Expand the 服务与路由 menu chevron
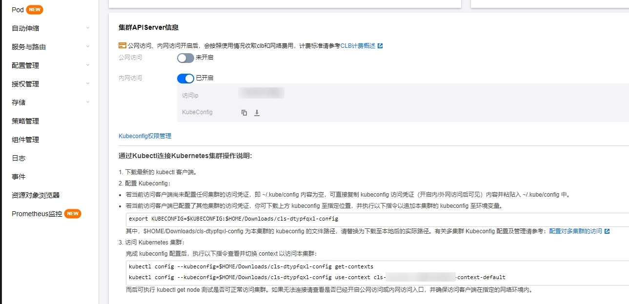629x304 pixels. pyautogui.click(x=88, y=46)
